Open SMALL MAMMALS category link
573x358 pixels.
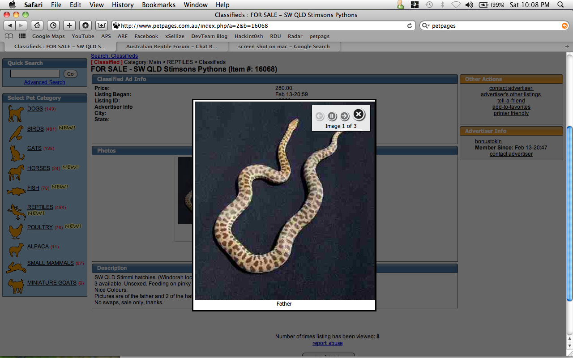point(51,263)
